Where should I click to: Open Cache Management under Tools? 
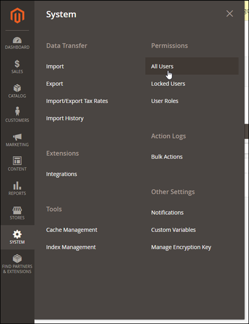[72, 230]
